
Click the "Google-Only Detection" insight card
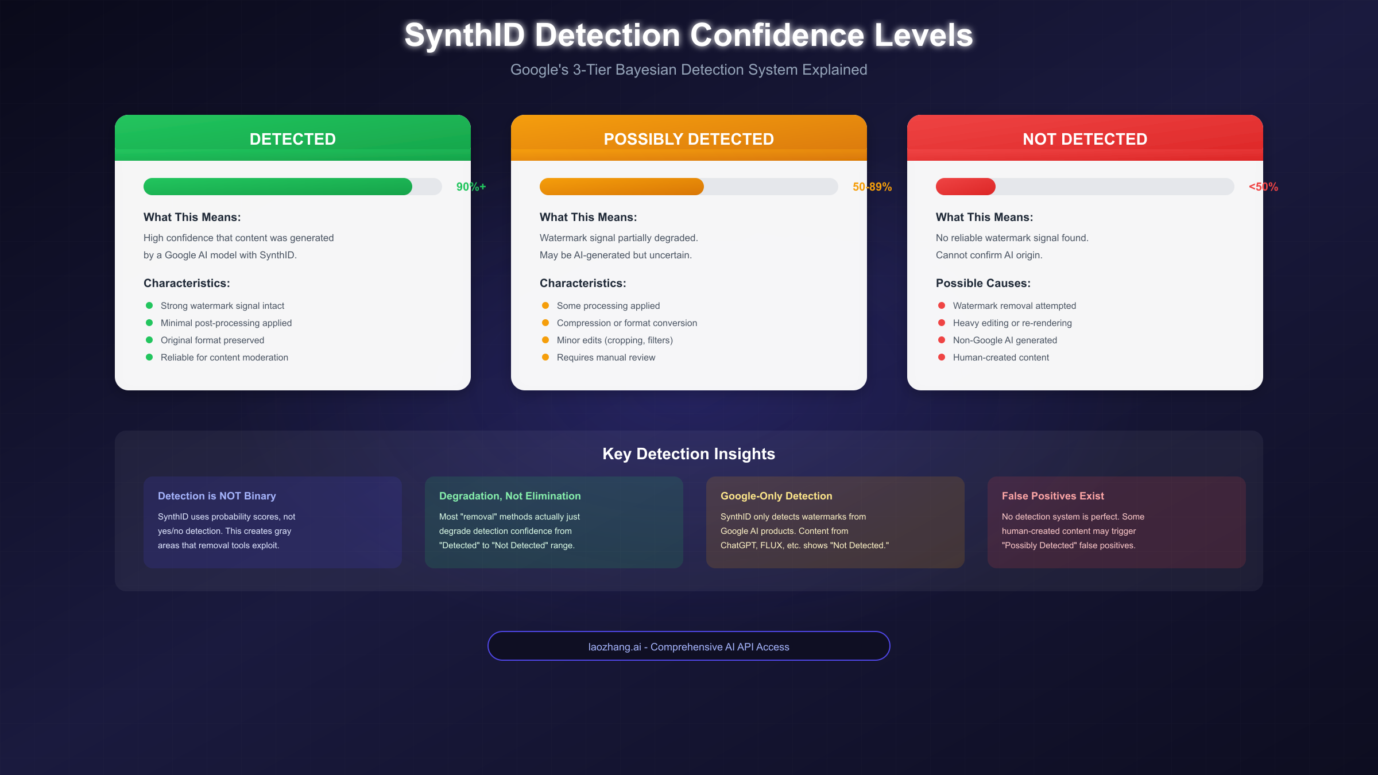[x=835, y=521]
